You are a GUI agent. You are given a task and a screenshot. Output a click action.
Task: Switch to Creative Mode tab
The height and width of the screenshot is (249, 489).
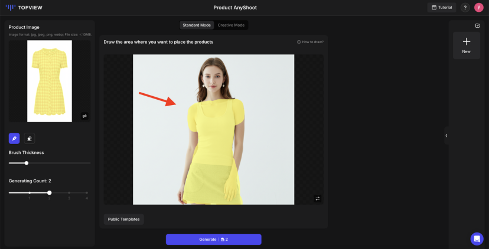pyautogui.click(x=231, y=25)
